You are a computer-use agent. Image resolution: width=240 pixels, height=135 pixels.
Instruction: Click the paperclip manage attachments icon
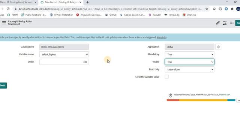[217, 23]
